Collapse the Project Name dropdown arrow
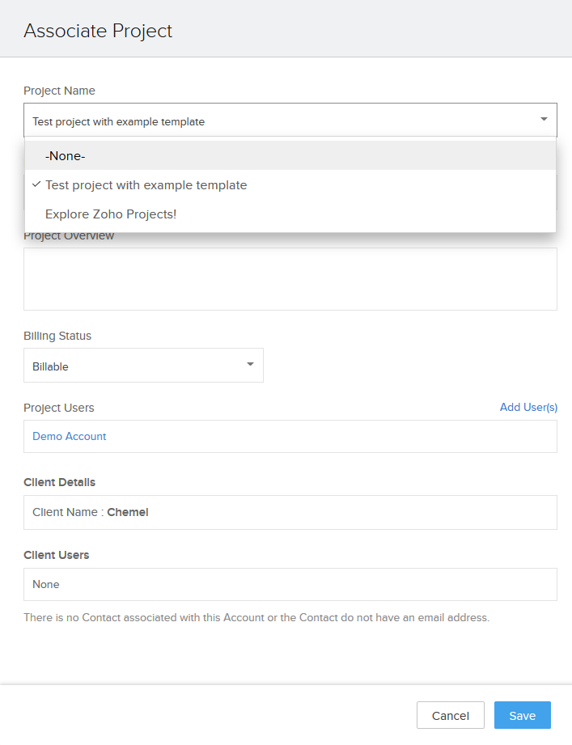The image size is (572, 745). tap(544, 120)
